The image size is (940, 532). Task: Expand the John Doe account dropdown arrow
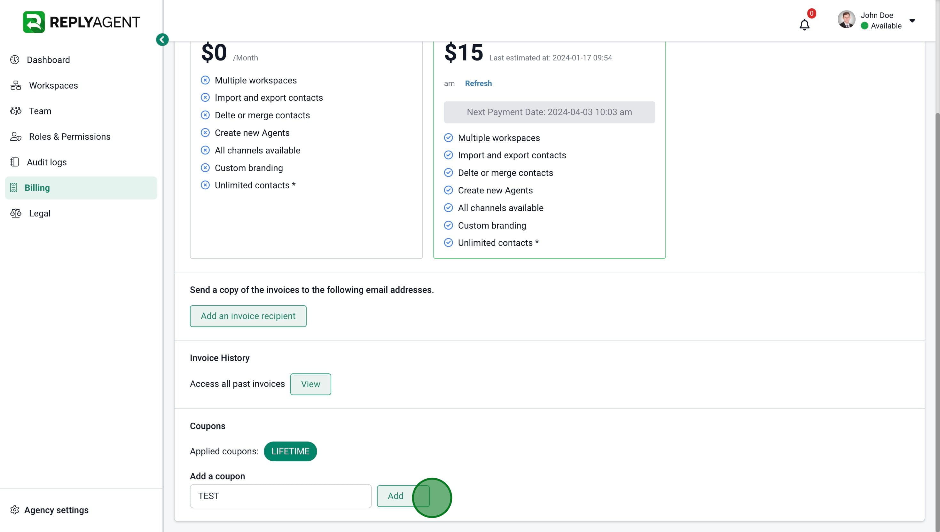(x=912, y=21)
